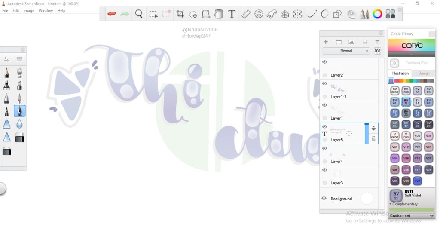This screenshot has width=440, height=233.
Task: Hide the Background layer
Action: coord(324,198)
